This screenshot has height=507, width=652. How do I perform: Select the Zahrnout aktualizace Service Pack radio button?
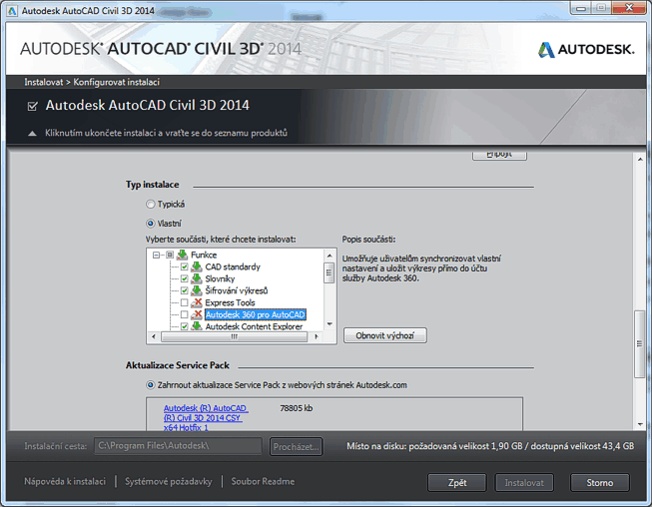coord(150,385)
